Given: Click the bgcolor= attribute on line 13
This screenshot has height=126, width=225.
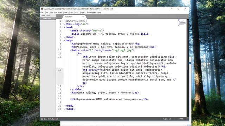Looking at the screenshot, I should 95,70.
